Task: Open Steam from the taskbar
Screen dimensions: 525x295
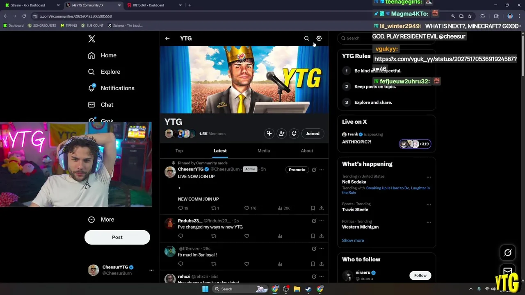Action: (308, 289)
